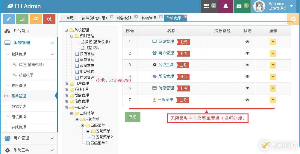Click the red gears shortcut icon
The width and height of the screenshot is (300, 154).
(x=49, y=19)
